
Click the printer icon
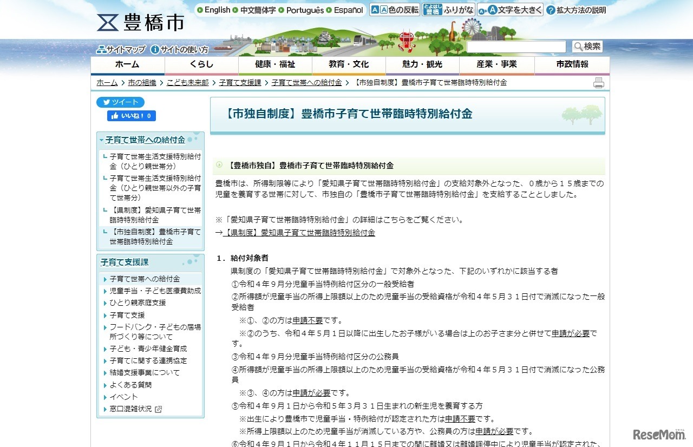pyautogui.click(x=598, y=83)
